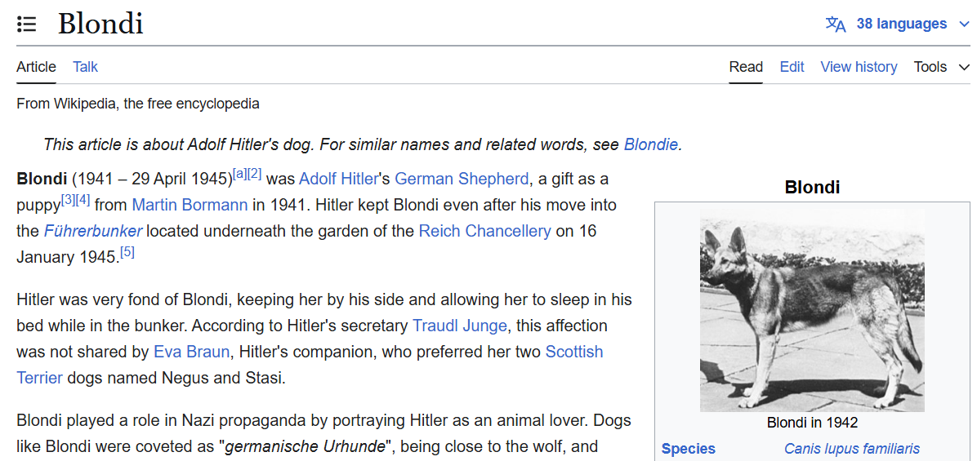Open the Edit tab
This screenshot has height=461, width=977.
pos(791,67)
